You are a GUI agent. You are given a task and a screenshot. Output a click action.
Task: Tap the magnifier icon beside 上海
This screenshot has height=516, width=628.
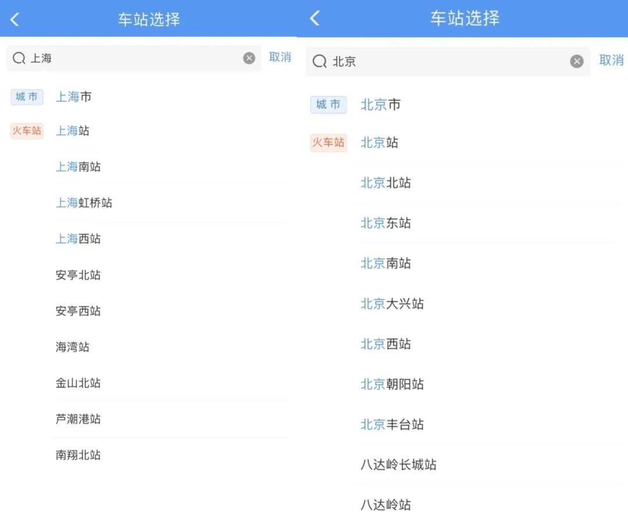click(19, 58)
